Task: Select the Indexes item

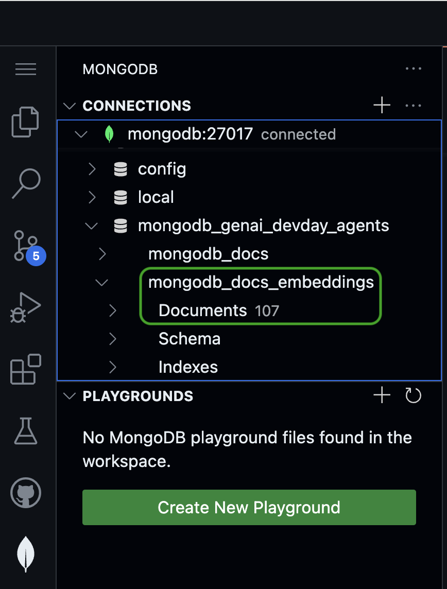Action: 188,367
